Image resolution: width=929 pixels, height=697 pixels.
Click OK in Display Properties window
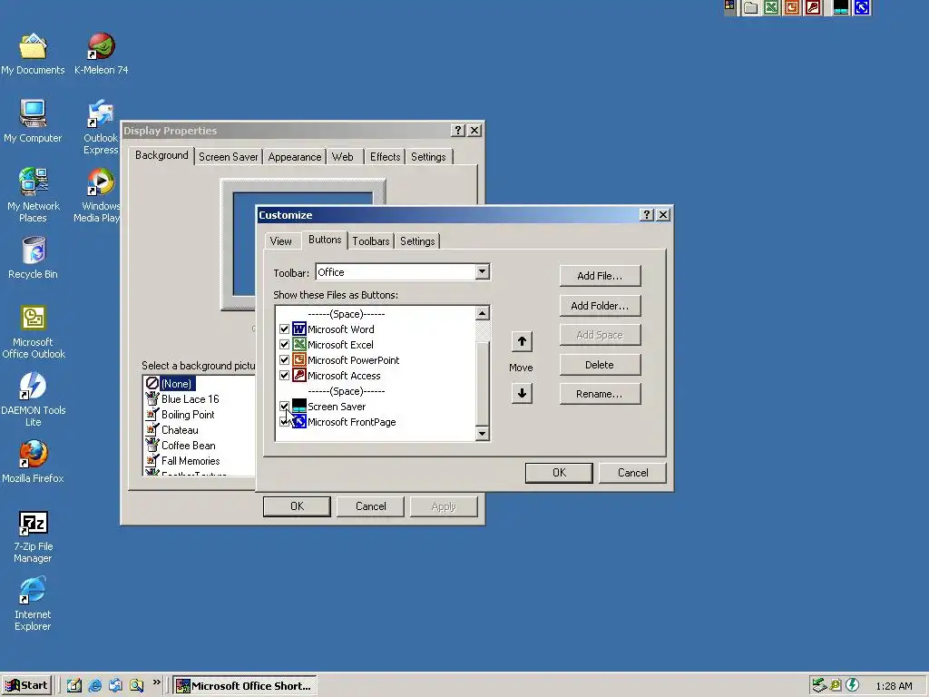(x=297, y=506)
